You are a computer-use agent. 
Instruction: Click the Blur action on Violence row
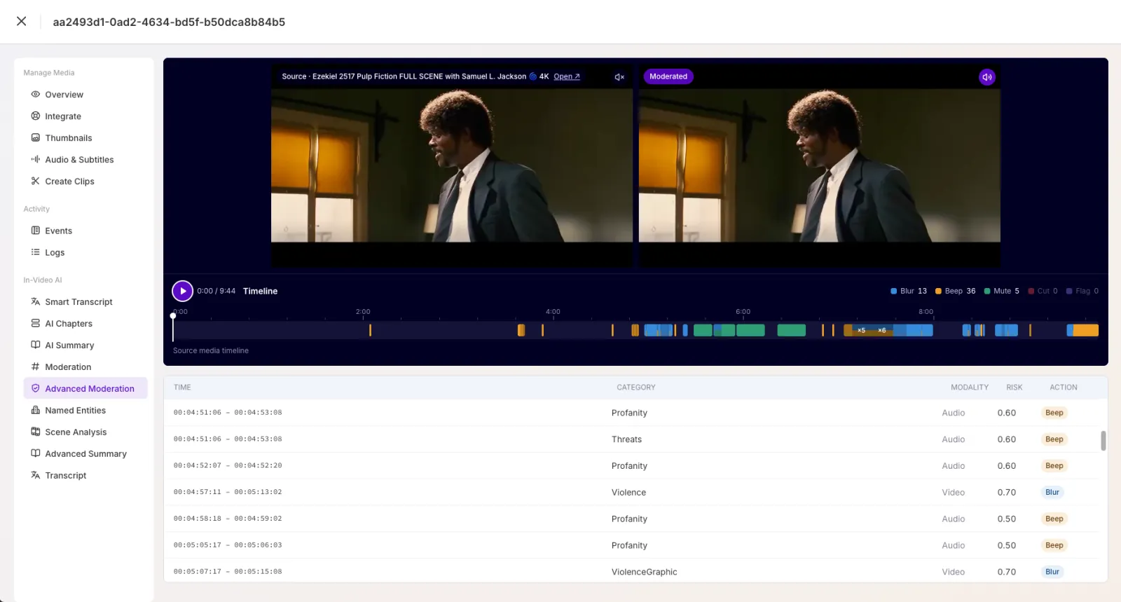click(x=1052, y=493)
